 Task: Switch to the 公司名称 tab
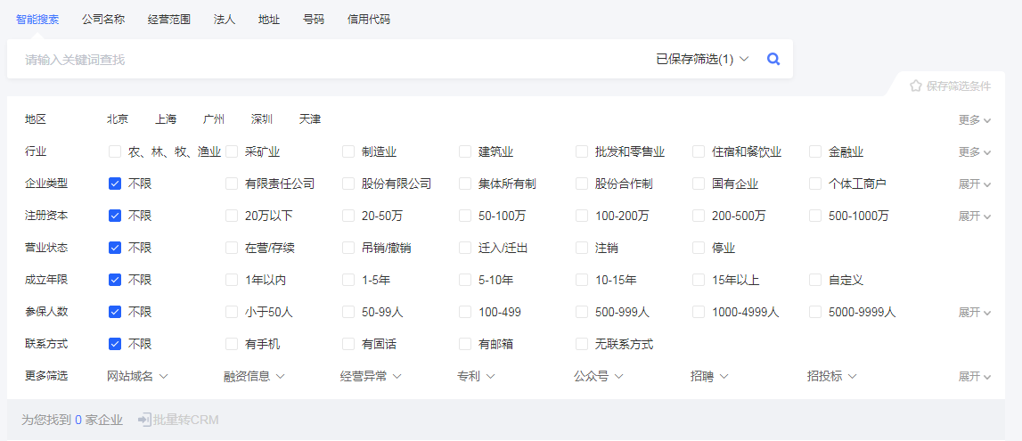pos(103,19)
